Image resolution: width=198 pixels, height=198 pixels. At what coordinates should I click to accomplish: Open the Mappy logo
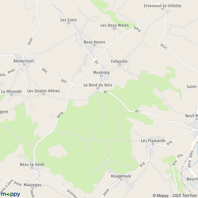tap(10, 194)
